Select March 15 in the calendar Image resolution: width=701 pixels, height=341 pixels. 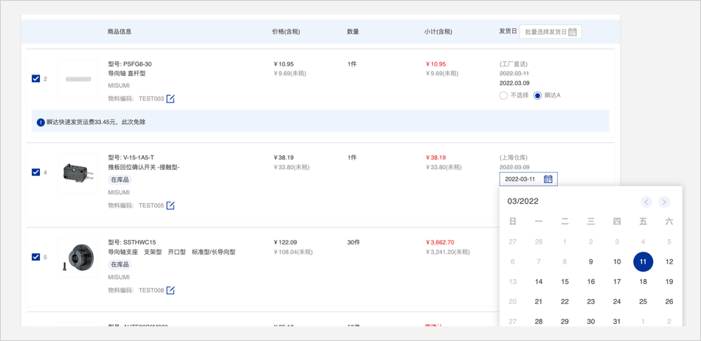point(564,281)
